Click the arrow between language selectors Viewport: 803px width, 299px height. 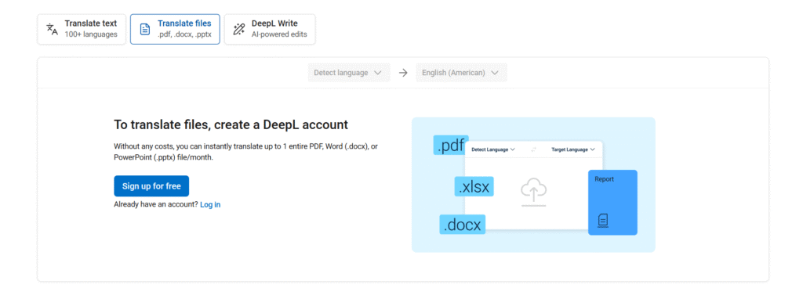tap(403, 73)
